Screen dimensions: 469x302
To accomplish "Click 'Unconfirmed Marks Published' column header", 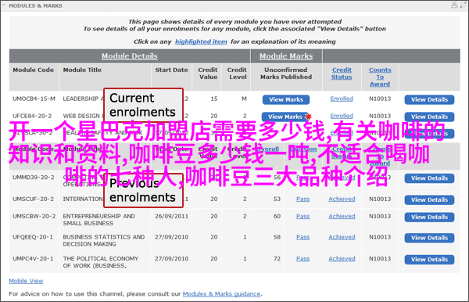I will [x=286, y=74].
